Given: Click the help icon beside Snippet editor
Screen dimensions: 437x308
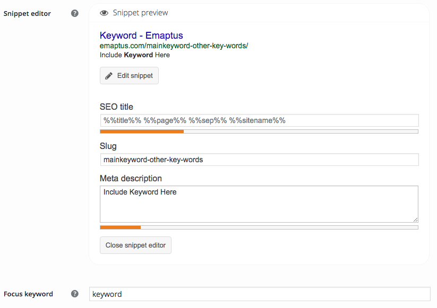Looking at the screenshot, I should pos(75,13).
